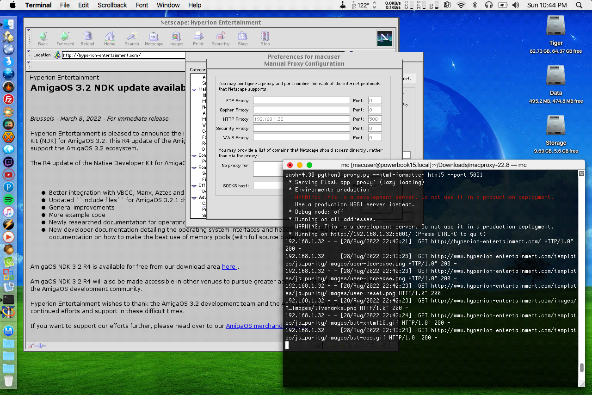Open the Scrollback menu
Viewport: 592px width, 395px height.
pyautogui.click(x=112, y=5)
